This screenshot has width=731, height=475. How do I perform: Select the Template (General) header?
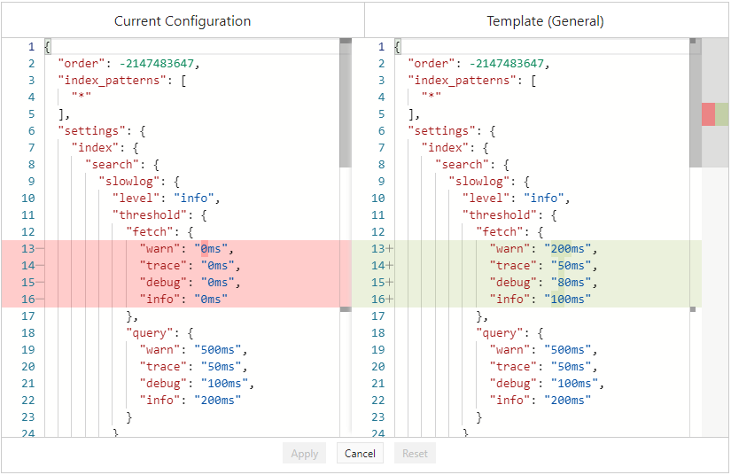pyautogui.click(x=546, y=20)
